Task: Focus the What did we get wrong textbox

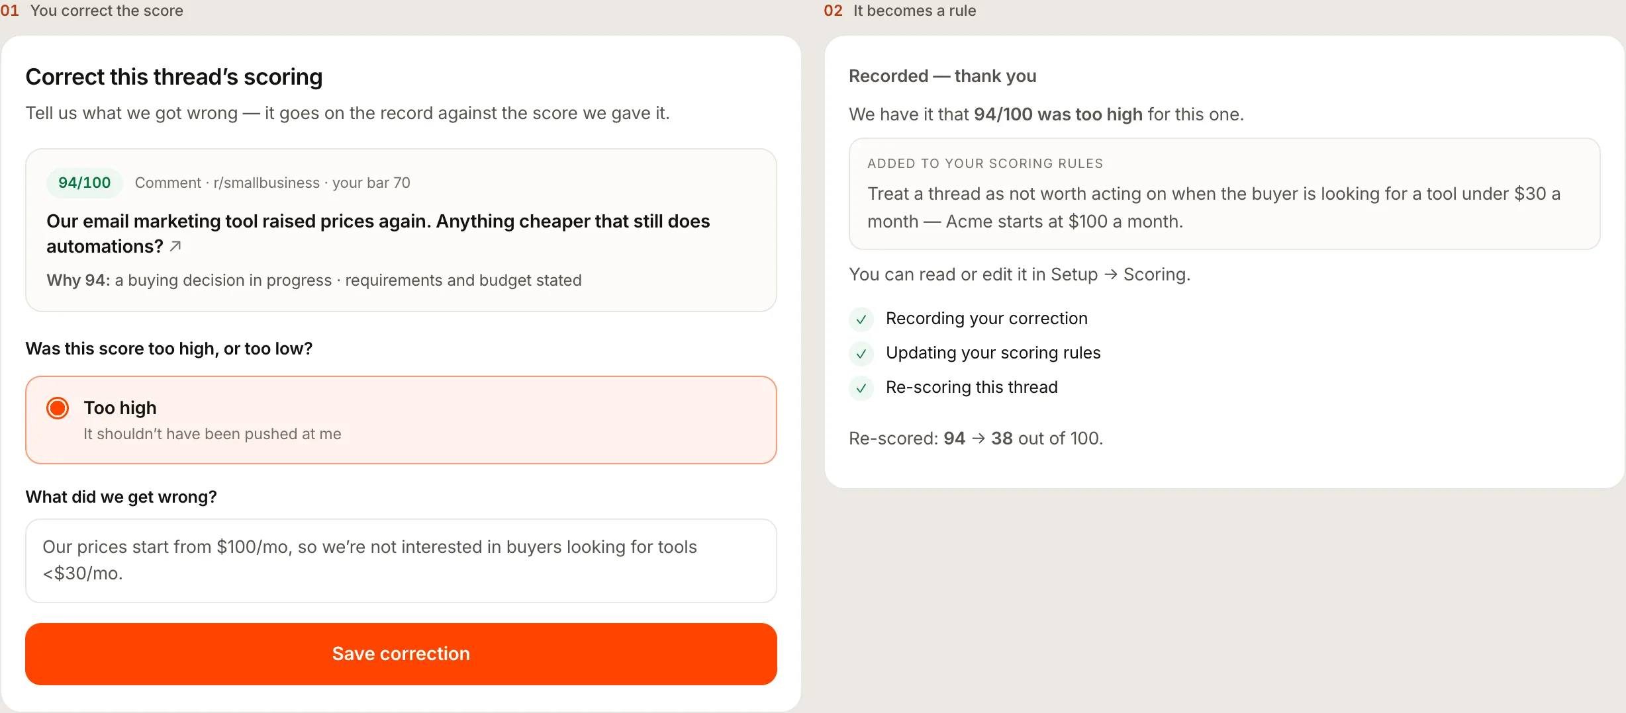Action: pos(401,560)
